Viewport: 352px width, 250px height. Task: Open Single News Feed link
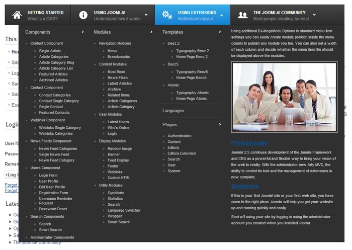[54, 154]
